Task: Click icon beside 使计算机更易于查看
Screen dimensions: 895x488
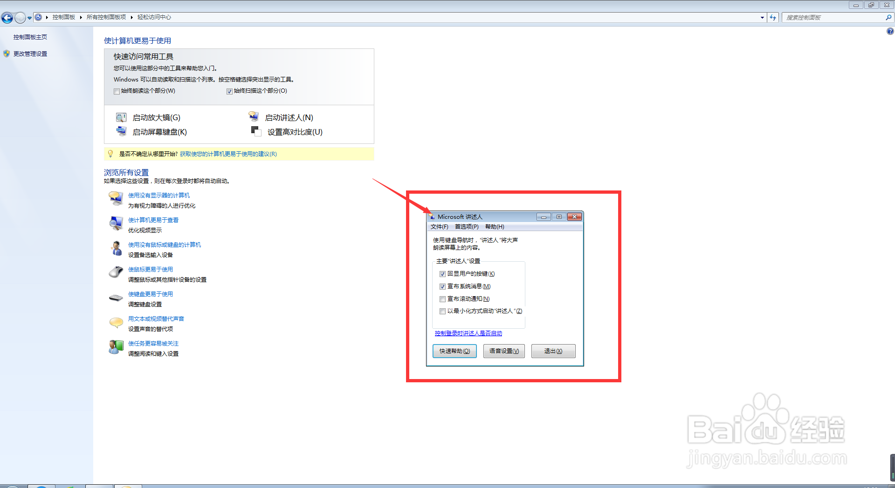Action: [x=116, y=224]
